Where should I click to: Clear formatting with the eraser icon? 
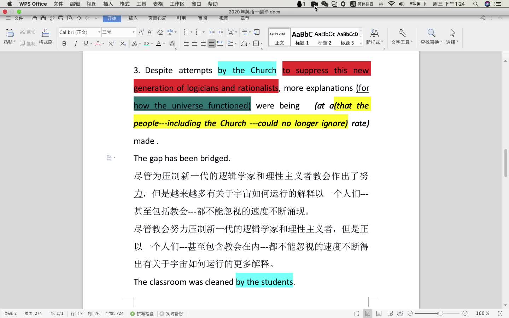(160, 32)
